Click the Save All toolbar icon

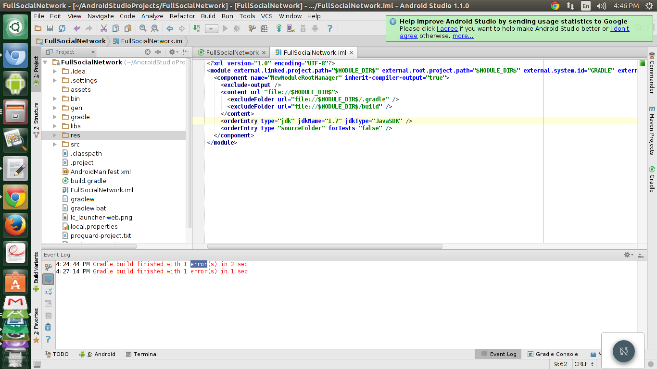pyautogui.click(x=50, y=29)
